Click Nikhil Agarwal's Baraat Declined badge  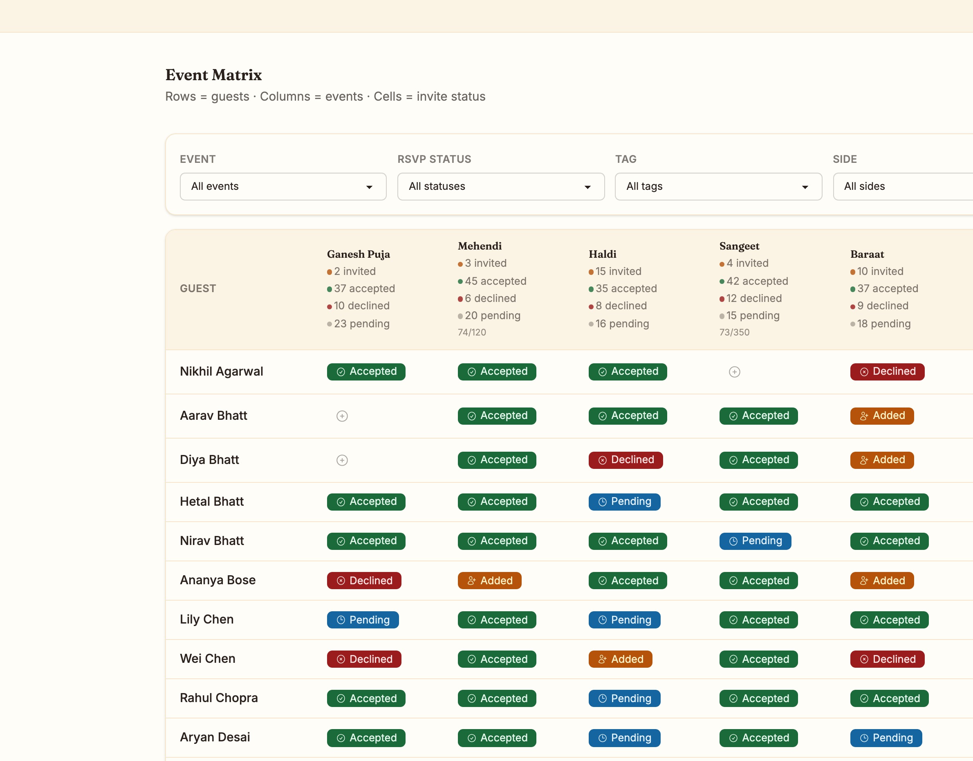pyautogui.click(x=887, y=372)
